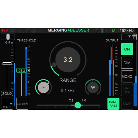Click the MIDI connector icon in status bar
Screen dimensions: 138x138
click(34, 31)
